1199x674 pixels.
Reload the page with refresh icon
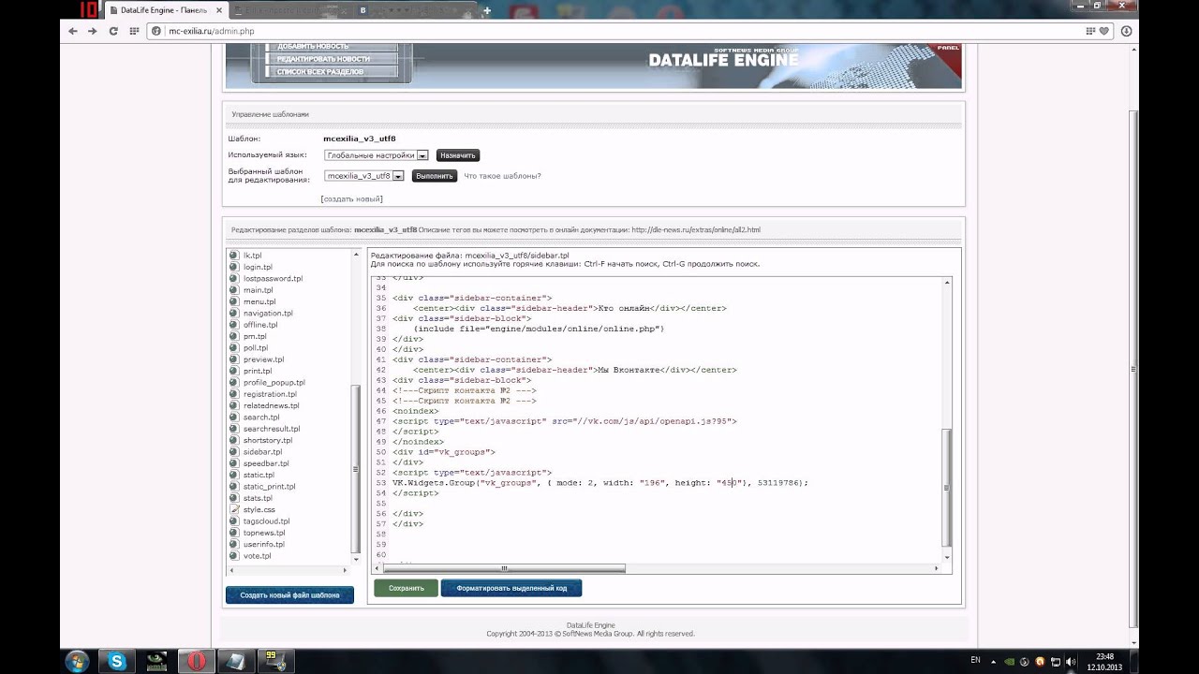coord(113,31)
